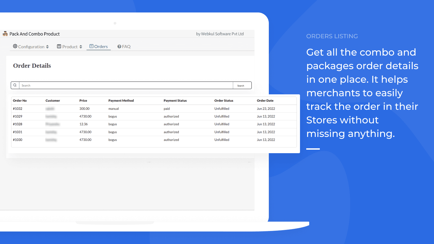Click the Payment Status column header
This screenshot has height=244, width=434.
(x=175, y=101)
